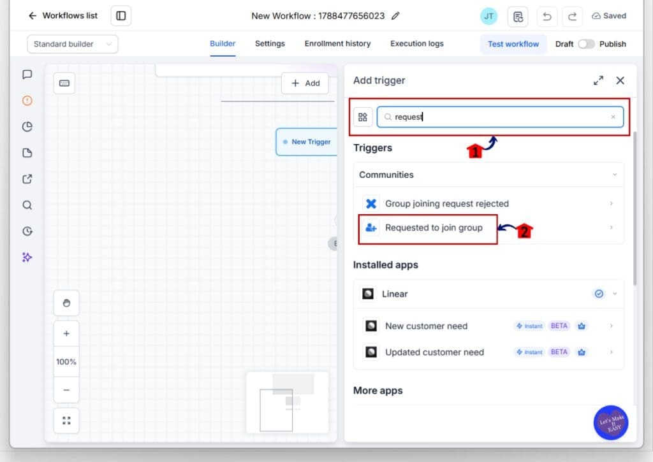Click the 100% zoom level
This screenshot has width=653, height=462.
click(66, 362)
